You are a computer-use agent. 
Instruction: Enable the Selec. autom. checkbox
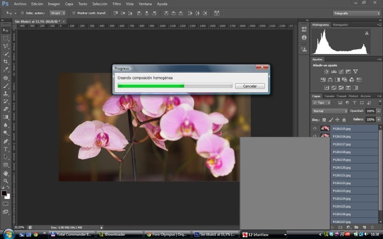point(23,13)
